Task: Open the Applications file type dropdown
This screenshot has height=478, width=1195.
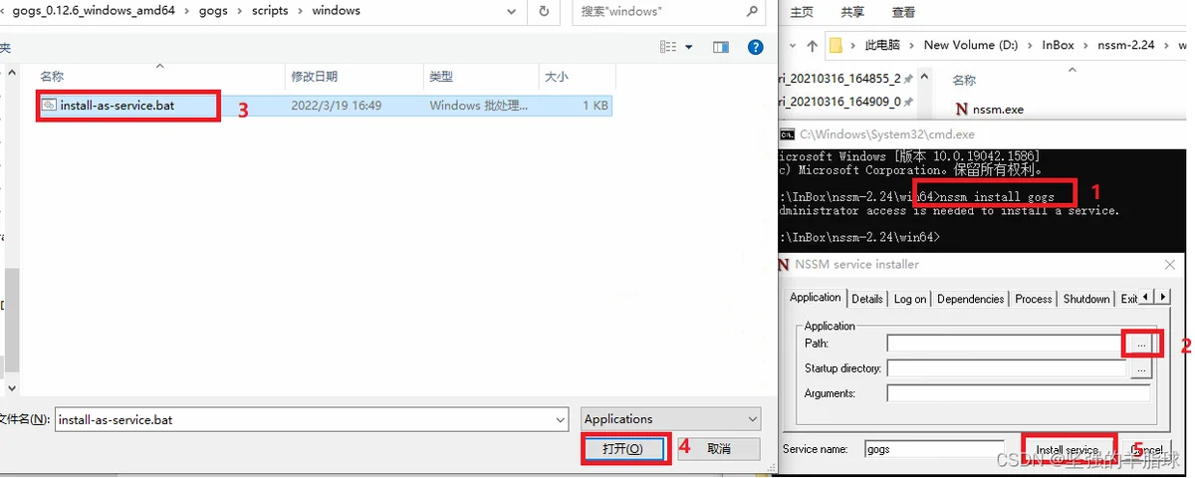Action: click(x=670, y=419)
